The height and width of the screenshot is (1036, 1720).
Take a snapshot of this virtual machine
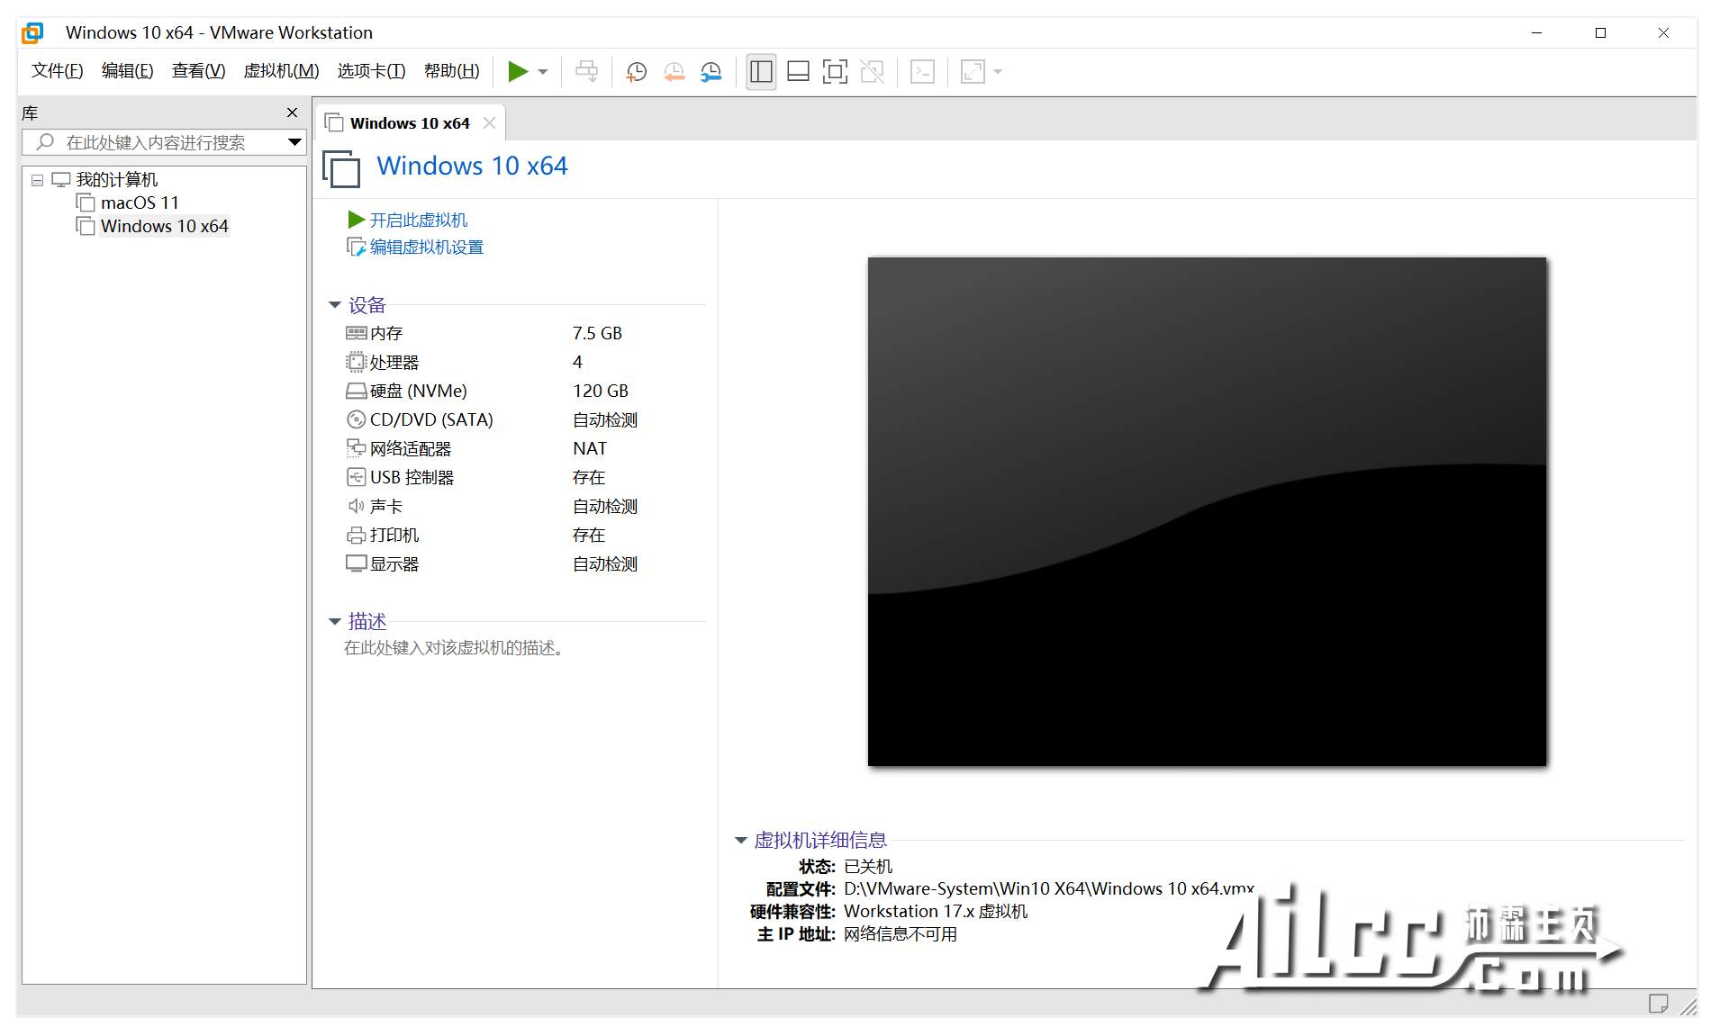[637, 71]
